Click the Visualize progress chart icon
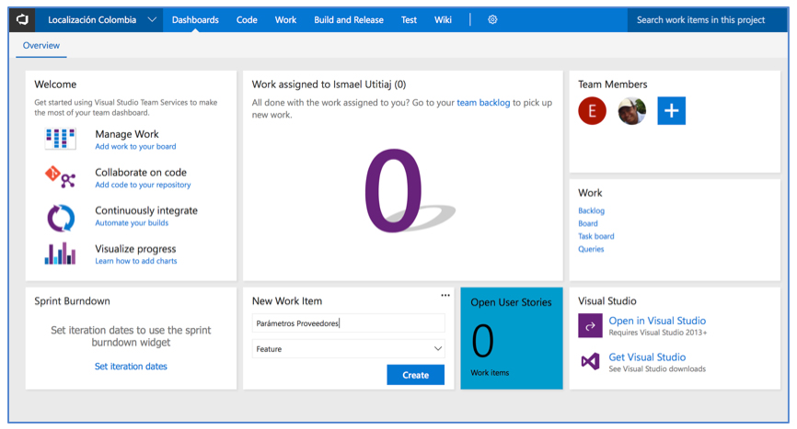The width and height of the screenshot is (797, 429). coord(60,253)
